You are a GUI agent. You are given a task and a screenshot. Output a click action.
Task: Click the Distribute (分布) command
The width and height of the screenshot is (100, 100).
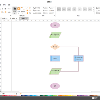pyautogui.click(x=46, y=13)
